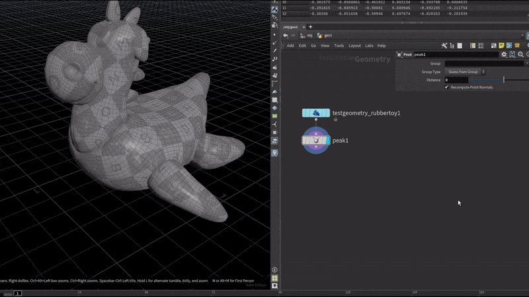
Task: Click the frame 1 marker on the timeline
Action: pyautogui.click(x=18, y=293)
